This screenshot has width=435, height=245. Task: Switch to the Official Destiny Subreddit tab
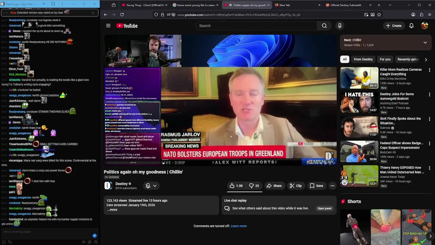click(x=347, y=5)
